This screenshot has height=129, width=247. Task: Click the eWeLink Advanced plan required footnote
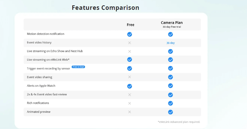pyautogui.click(x=179, y=122)
